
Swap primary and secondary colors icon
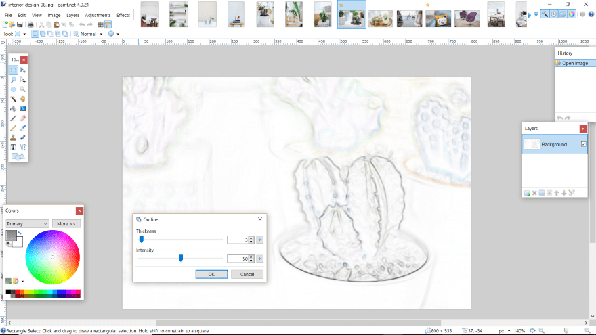pos(20,233)
